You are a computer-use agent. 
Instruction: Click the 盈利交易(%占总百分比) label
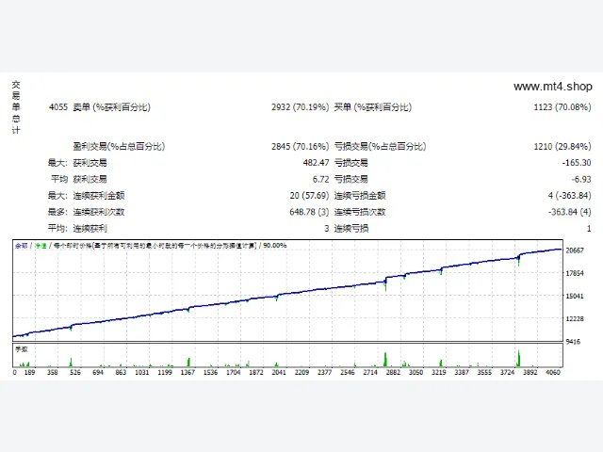(119, 147)
